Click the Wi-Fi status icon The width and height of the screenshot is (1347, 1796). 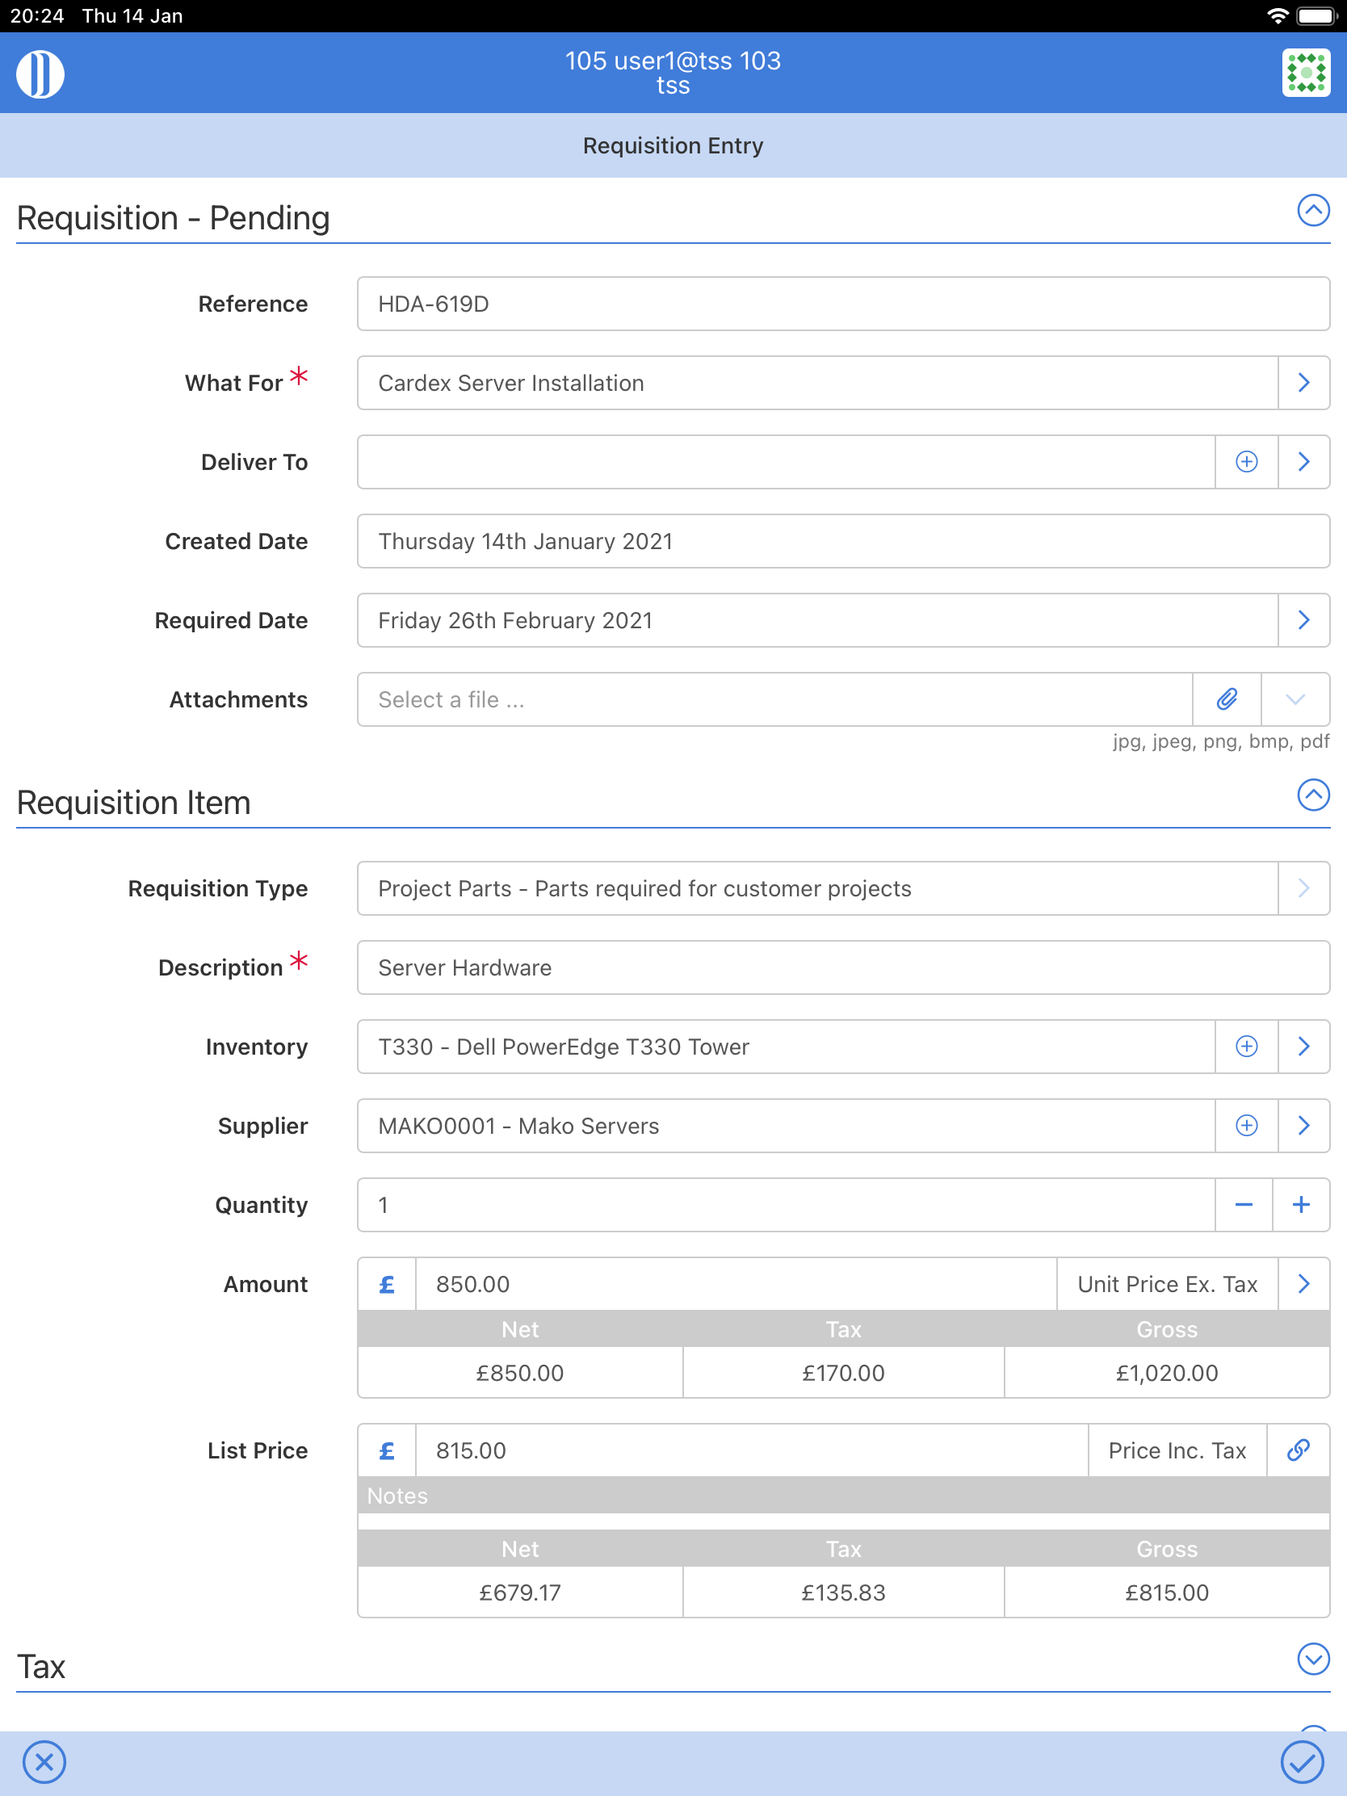coord(1278,15)
